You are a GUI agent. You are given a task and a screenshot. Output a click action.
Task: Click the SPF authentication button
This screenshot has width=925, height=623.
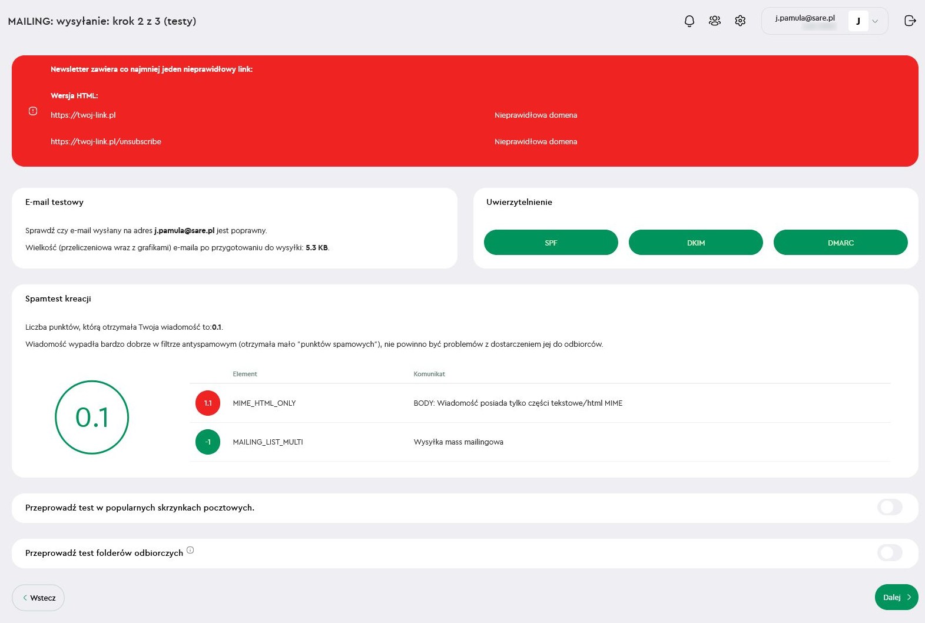[551, 243]
